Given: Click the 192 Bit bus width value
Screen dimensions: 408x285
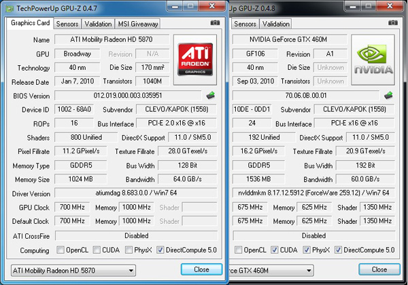Looking at the screenshot, I should pyautogui.click(x=365, y=165).
